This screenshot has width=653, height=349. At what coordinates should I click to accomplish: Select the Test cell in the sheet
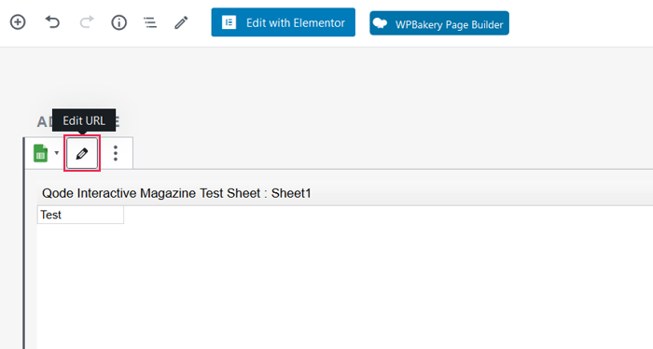[x=80, y=215]
